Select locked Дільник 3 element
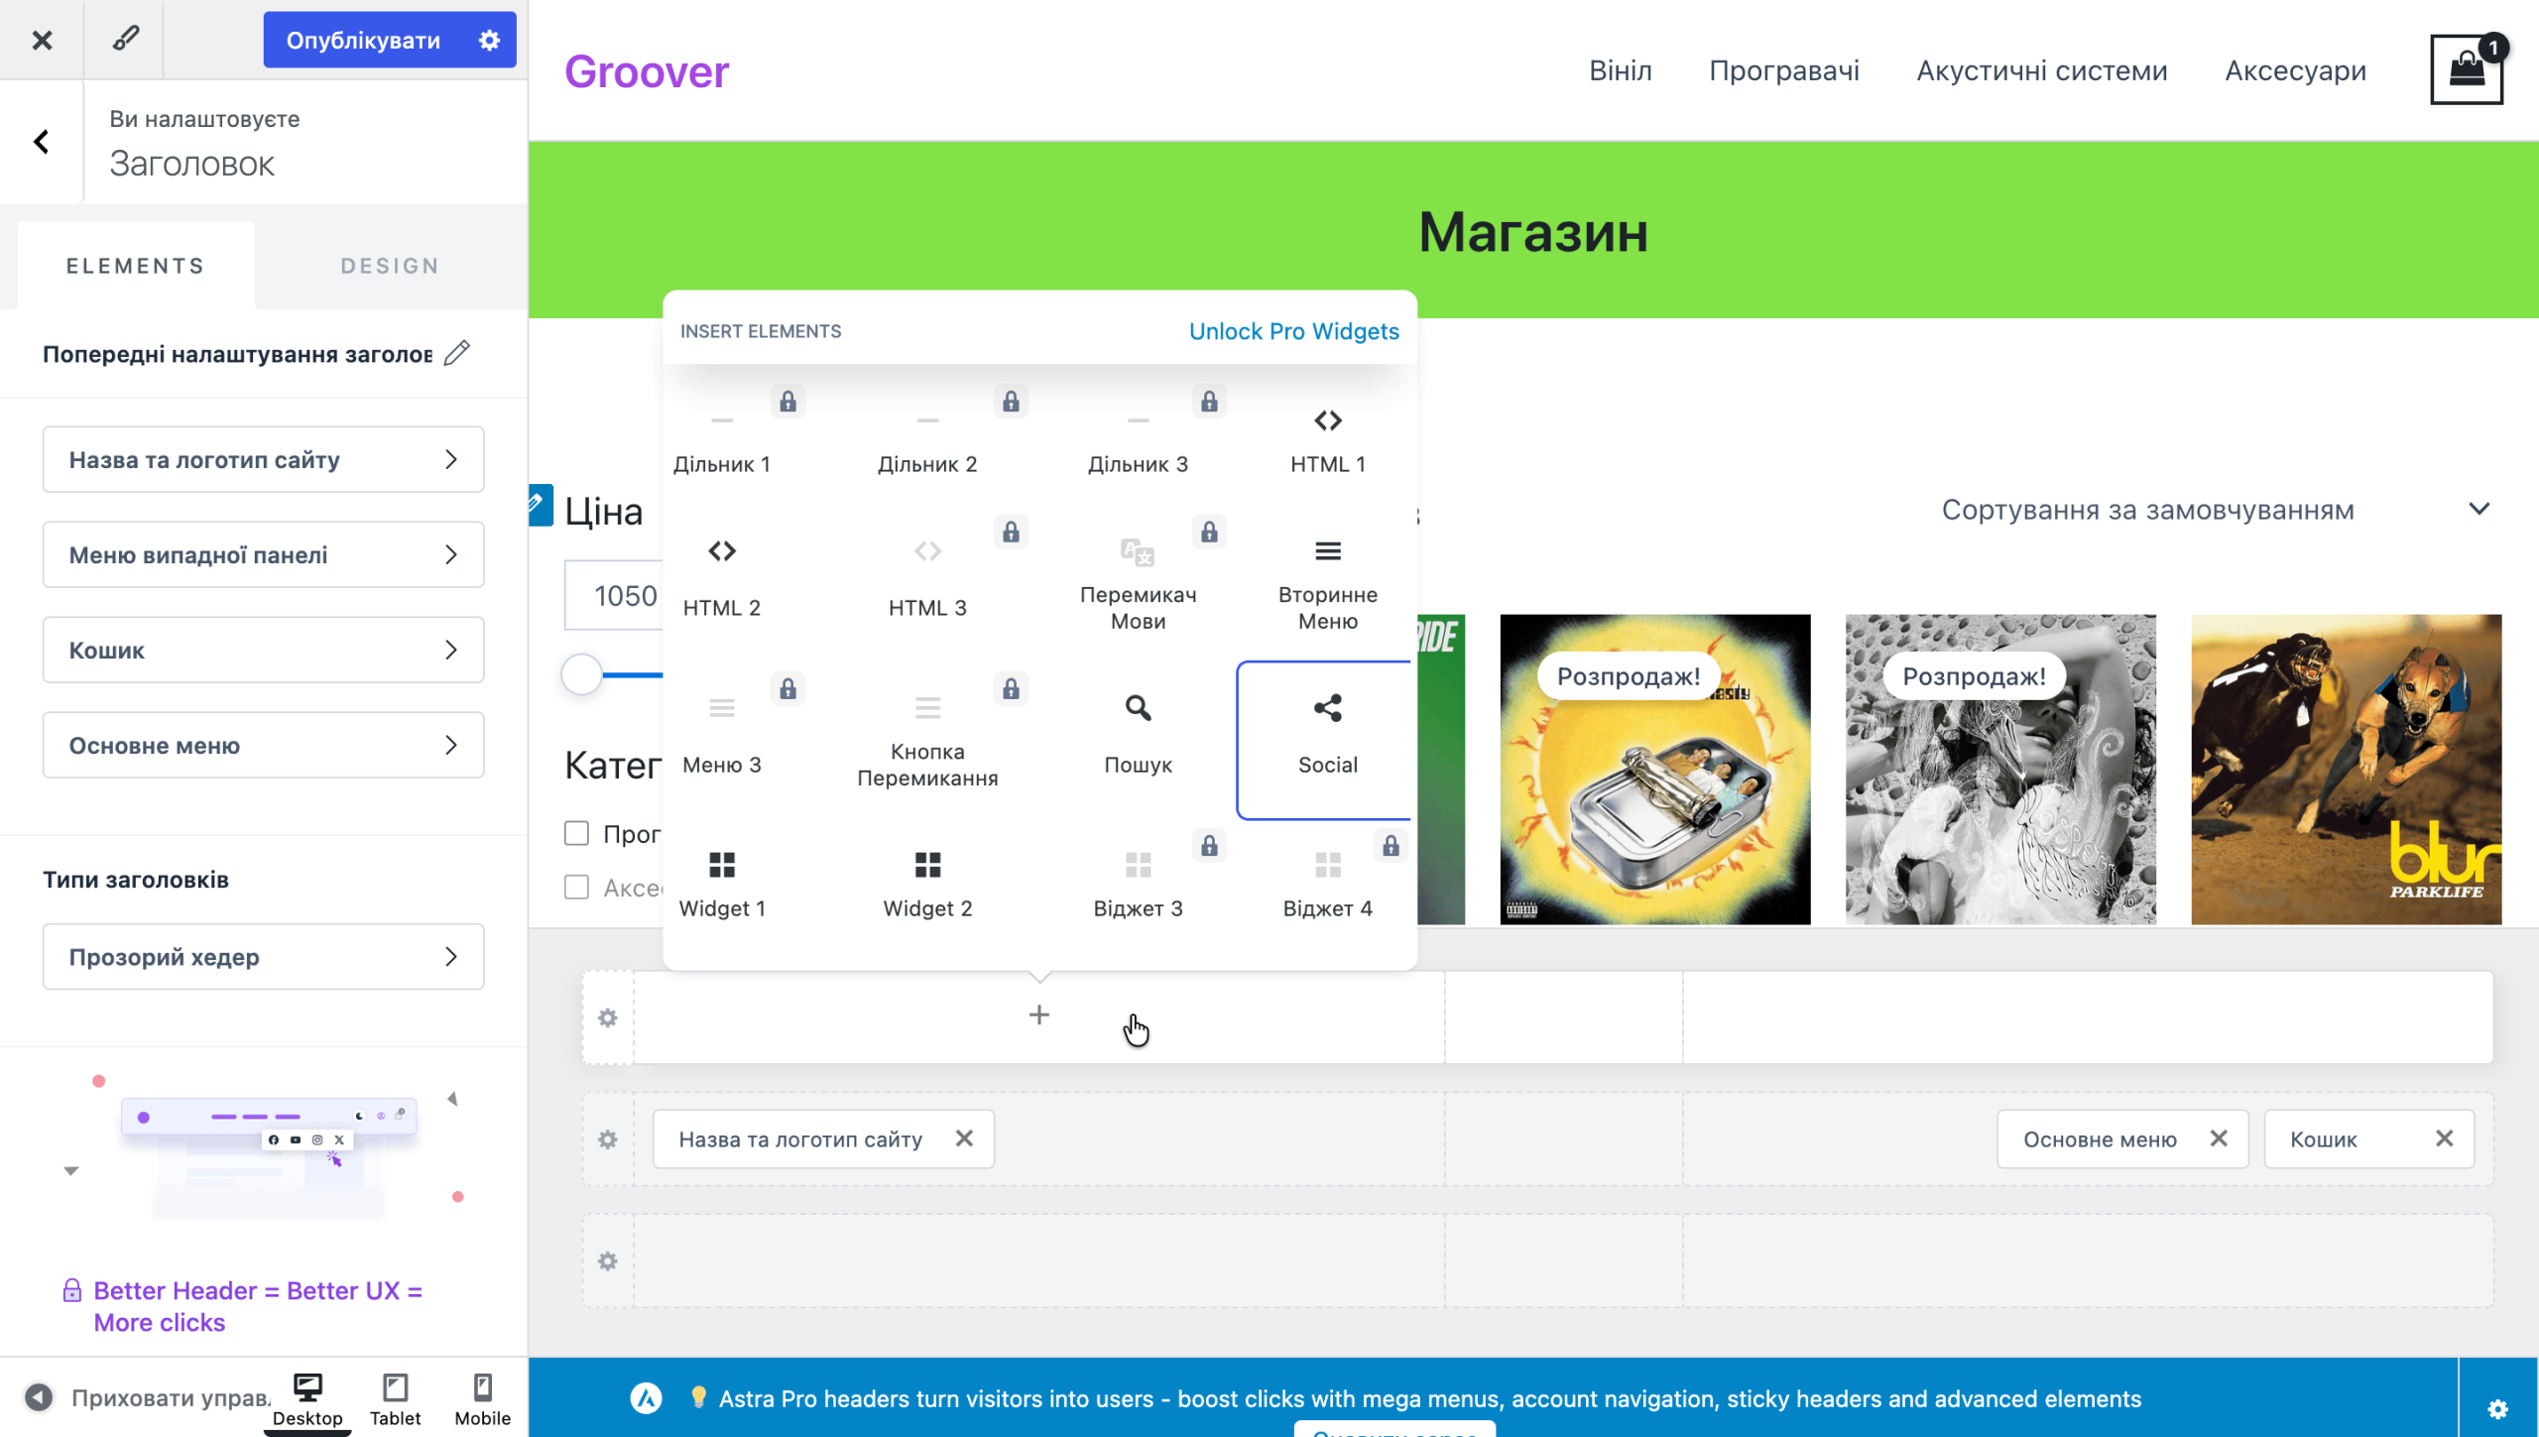Image resolution: width=2539 pixels, height=1437 pixels. tap(1138, 439)
